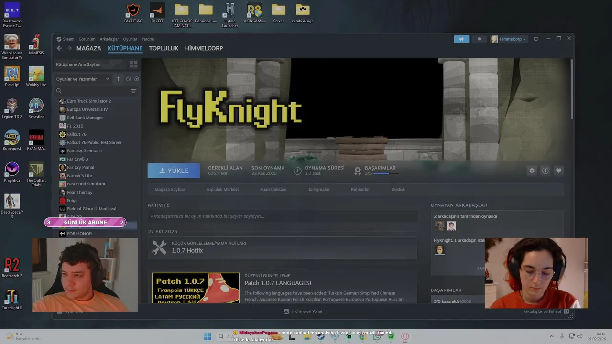Click FlyKnight achievements progress bar
The width and height of the screenshot is (612, 344).
click(x=386, y=173)
